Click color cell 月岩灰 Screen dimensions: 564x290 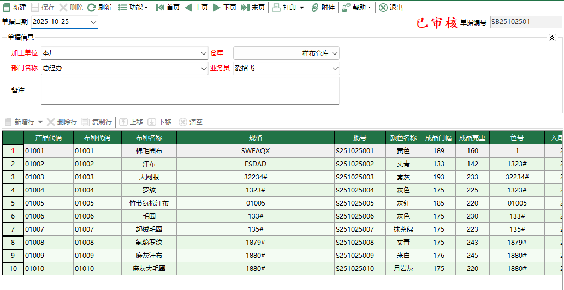[403, 268]
